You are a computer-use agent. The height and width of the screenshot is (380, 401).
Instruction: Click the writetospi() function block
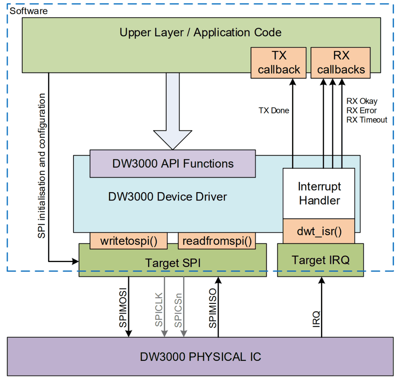pyautogui.click(x=129, y=241)
